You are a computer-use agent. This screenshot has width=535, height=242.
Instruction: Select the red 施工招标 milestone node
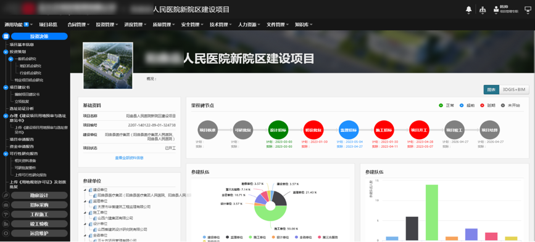[384, 130]
